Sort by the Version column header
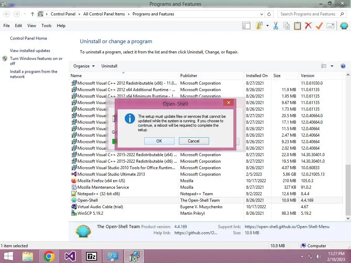The width and height of the screenshot is (351, 263). click(x=320, y=76)
